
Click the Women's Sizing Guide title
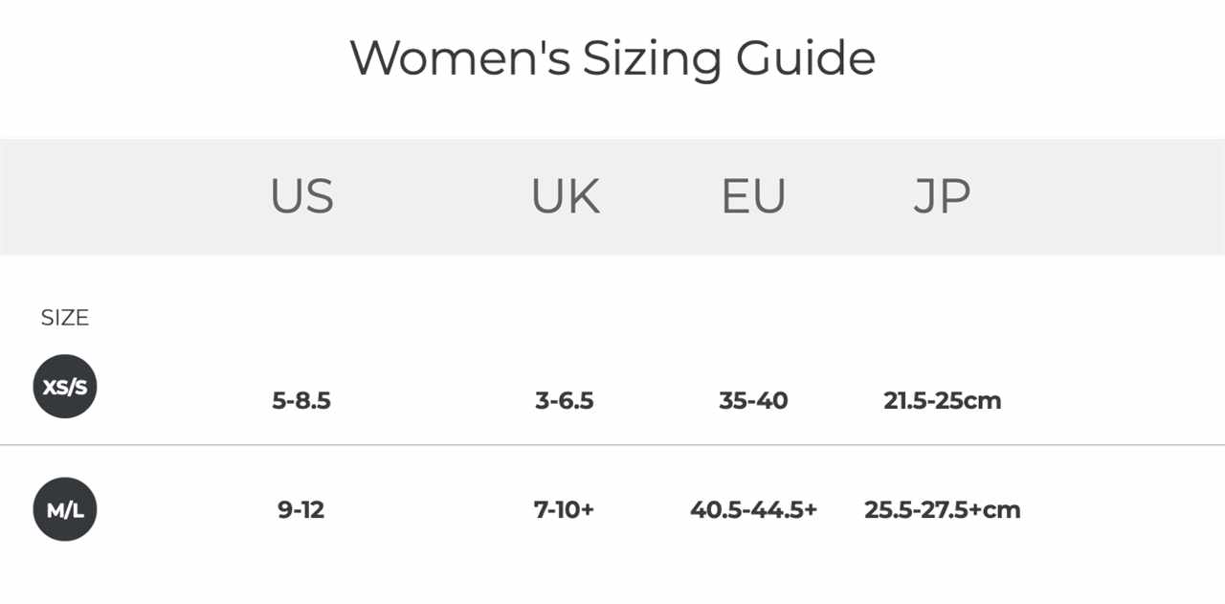(612, 57)
